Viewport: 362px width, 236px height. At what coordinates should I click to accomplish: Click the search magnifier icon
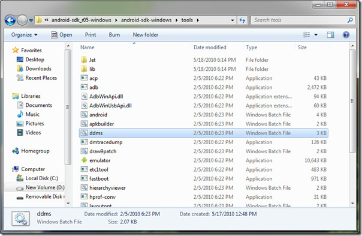coord(350,20)
